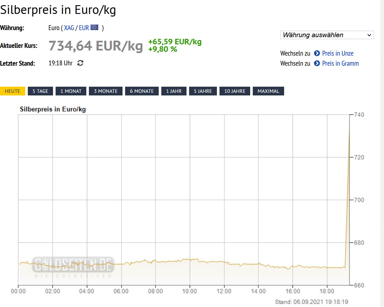Select the 3 MONATE range

[106, 91]
